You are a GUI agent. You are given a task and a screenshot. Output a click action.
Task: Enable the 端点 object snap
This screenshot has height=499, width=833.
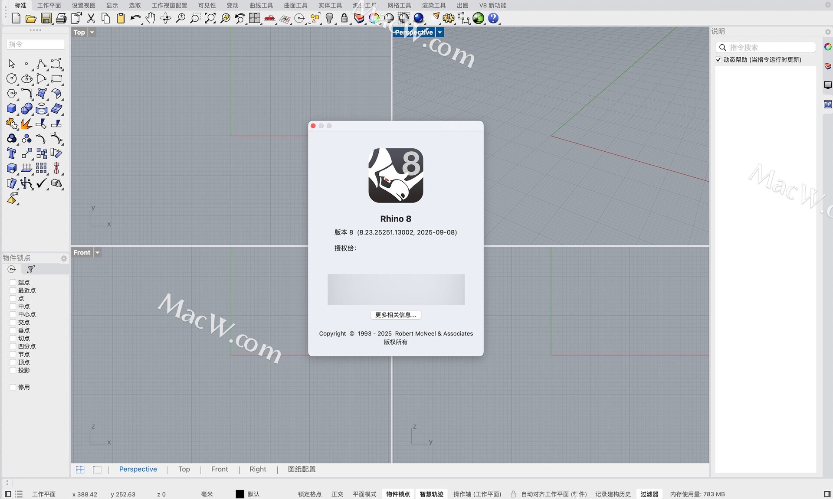click(x=13, y=283)
